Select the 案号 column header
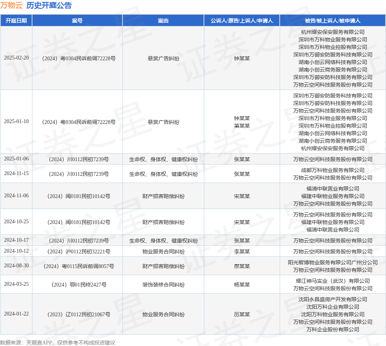Viewport: 386px width, 346px height. click(77, 21)
